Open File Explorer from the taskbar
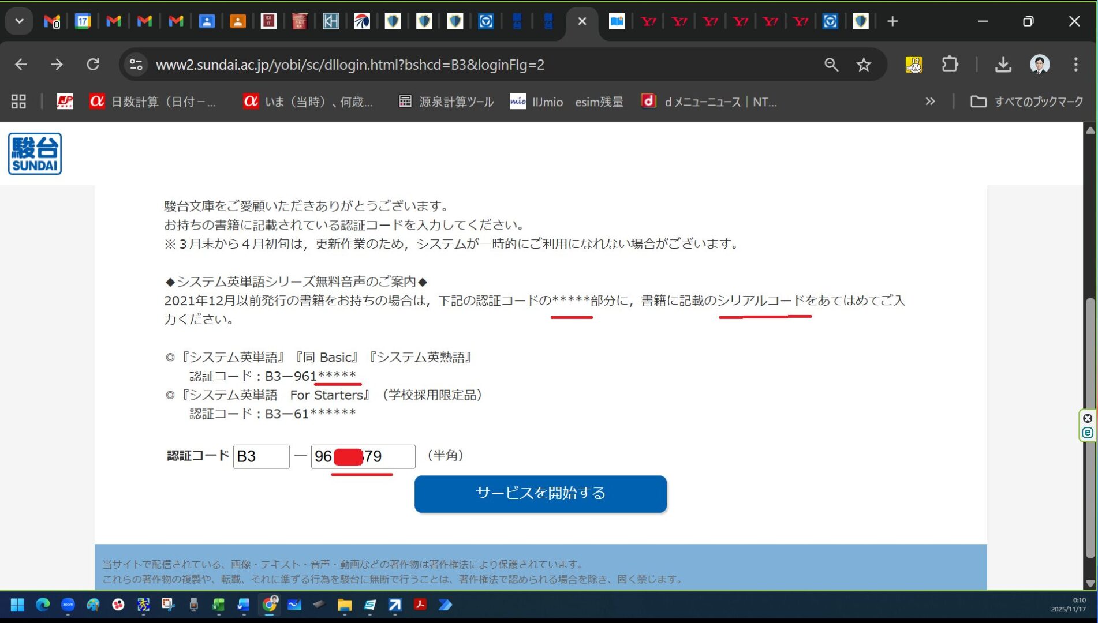This screenshot has width=1098, height=623. [x=345, y=605]
